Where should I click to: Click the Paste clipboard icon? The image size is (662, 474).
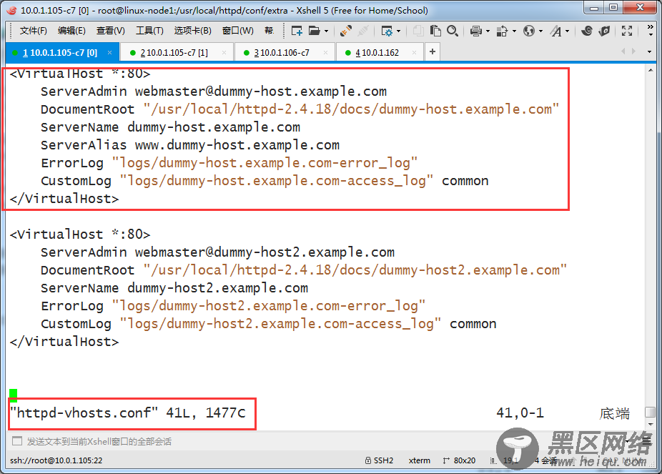click(435, 31)
